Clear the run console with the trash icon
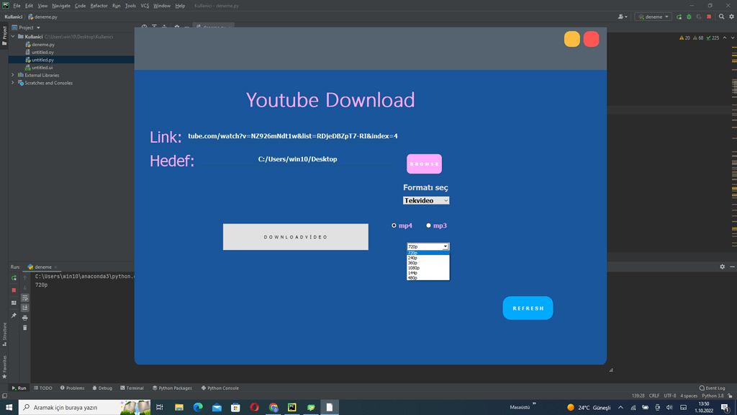The height and width of the screenshot is (415, 737). (x=24, y=326)
